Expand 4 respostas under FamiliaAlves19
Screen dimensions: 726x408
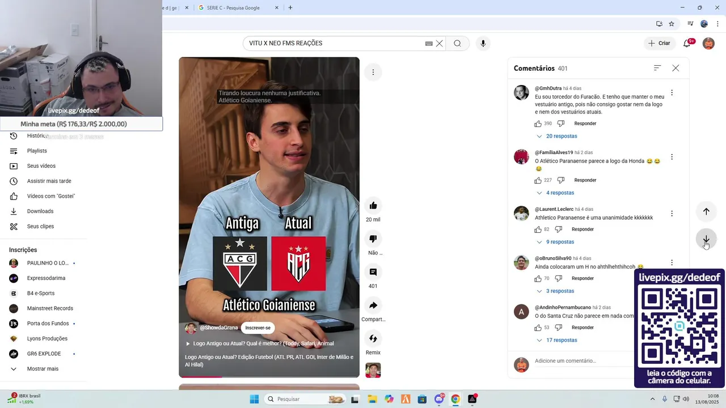[x=555, y=193]
